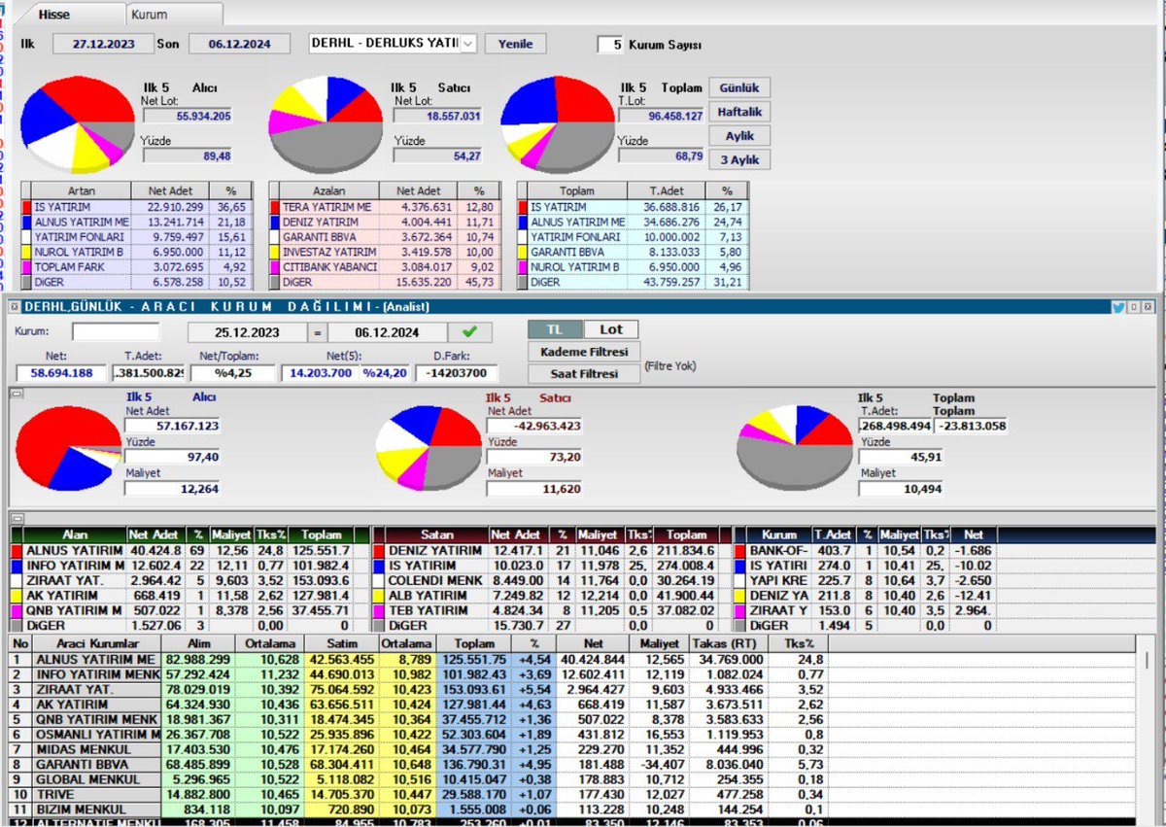1166x827 pixels.
Task: Click the upper Ilk 5 Alıcı pie chart
Action: (x=78, y=124)
